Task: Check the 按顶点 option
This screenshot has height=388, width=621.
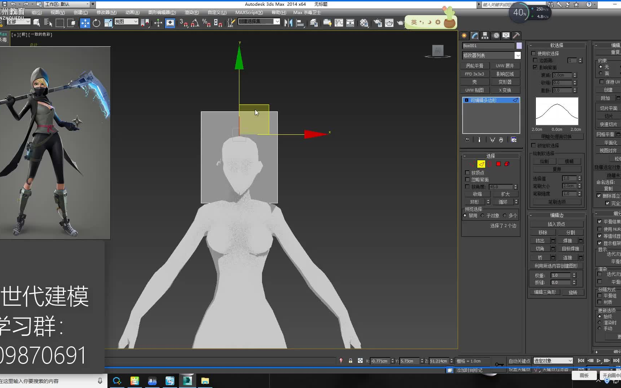Action: coord(467,173)
